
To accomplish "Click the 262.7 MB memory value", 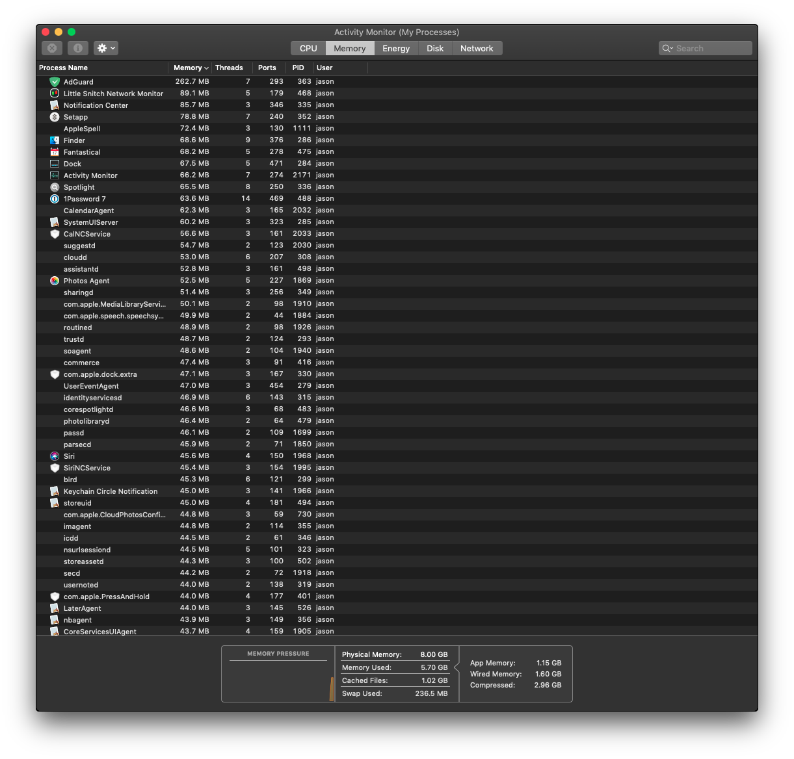I will click(192, 82).
